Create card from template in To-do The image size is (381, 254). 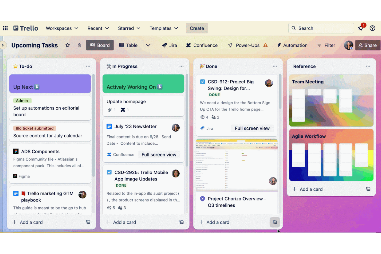point(88,222)
